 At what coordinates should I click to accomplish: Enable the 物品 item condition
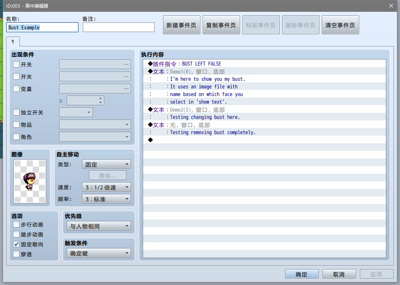click(16, 124)
